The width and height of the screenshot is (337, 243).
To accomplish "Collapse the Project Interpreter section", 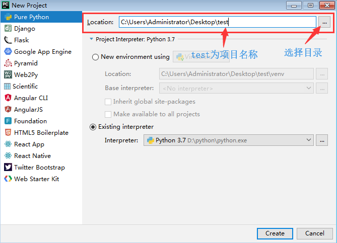I will [91, 39].
